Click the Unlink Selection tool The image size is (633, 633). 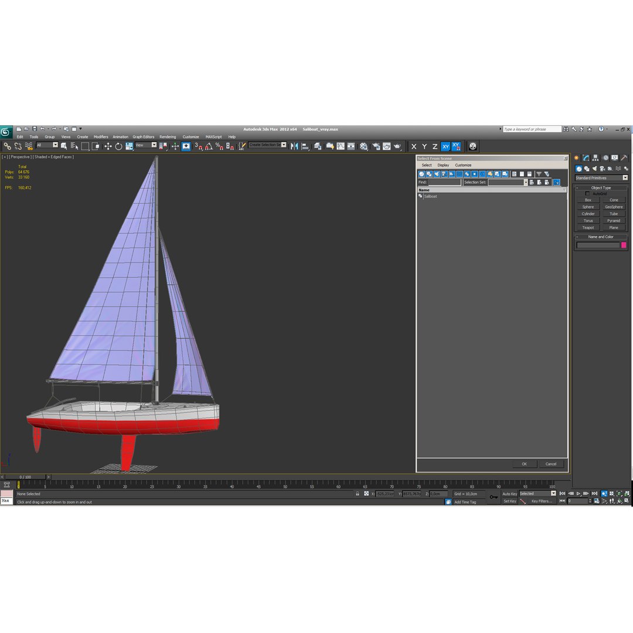18,146
